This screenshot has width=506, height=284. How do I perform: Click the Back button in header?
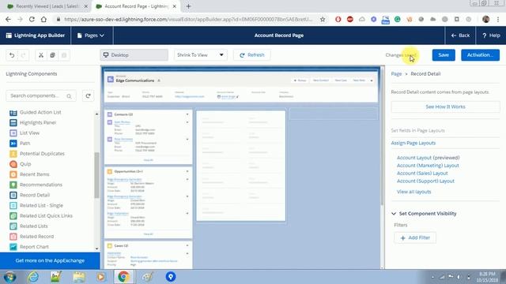coord(460,35)
